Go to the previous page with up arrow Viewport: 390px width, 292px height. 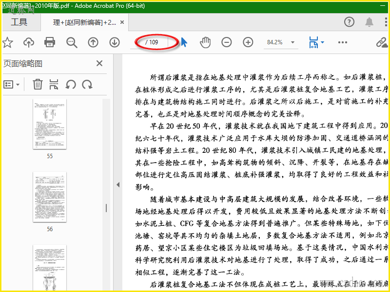tap(93, 42)
